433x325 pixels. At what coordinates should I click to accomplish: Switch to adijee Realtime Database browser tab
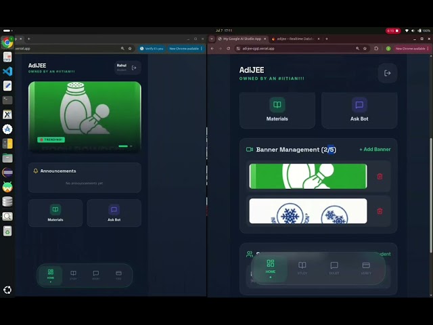tap(296, 39)
